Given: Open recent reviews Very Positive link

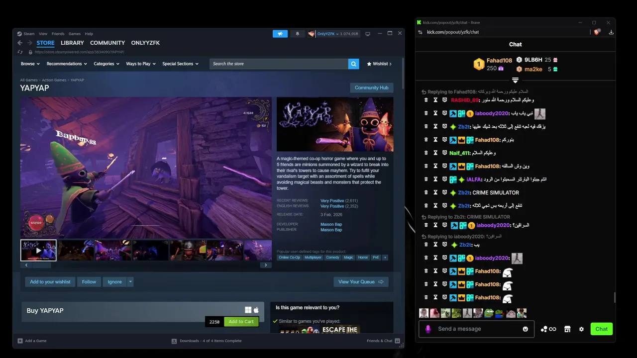Looking at the screenshot, I should point(332,200).
